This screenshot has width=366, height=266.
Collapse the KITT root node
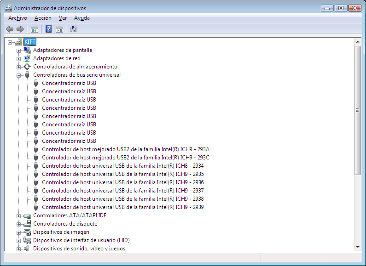pos(10,42)
